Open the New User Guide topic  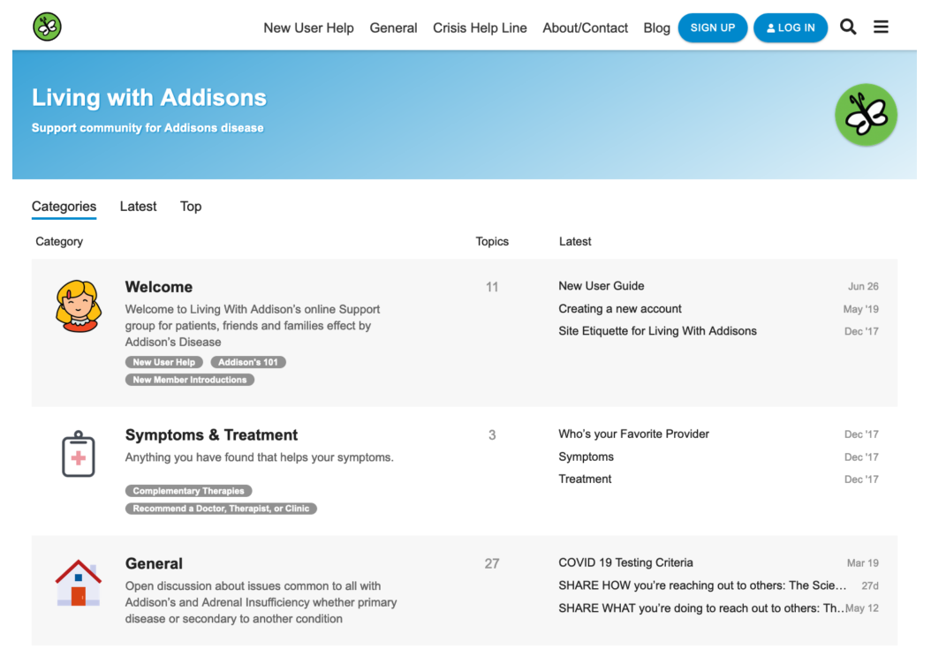coord(601,286)
